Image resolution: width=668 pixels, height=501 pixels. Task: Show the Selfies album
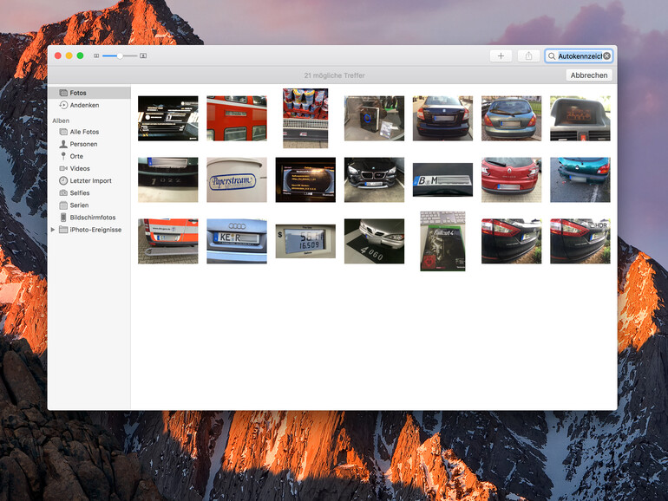tap(80, 193)
